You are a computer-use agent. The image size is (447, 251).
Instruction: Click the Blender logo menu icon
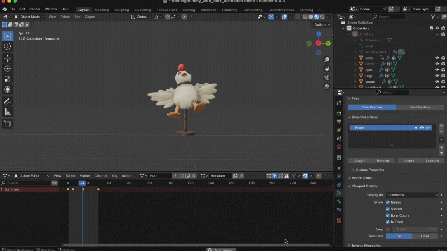tap(5, 9)
